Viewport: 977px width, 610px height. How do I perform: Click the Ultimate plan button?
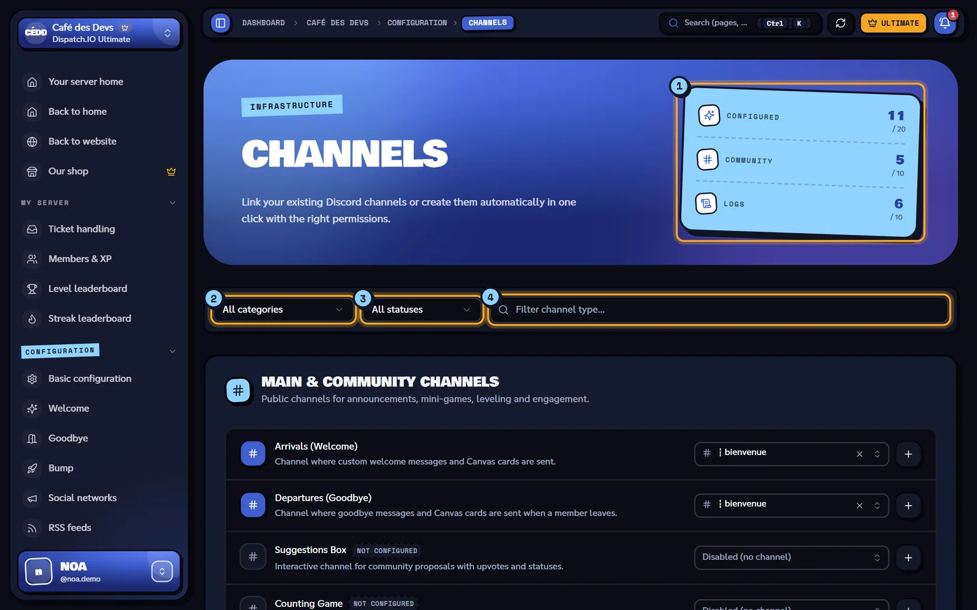pos(893,23)
